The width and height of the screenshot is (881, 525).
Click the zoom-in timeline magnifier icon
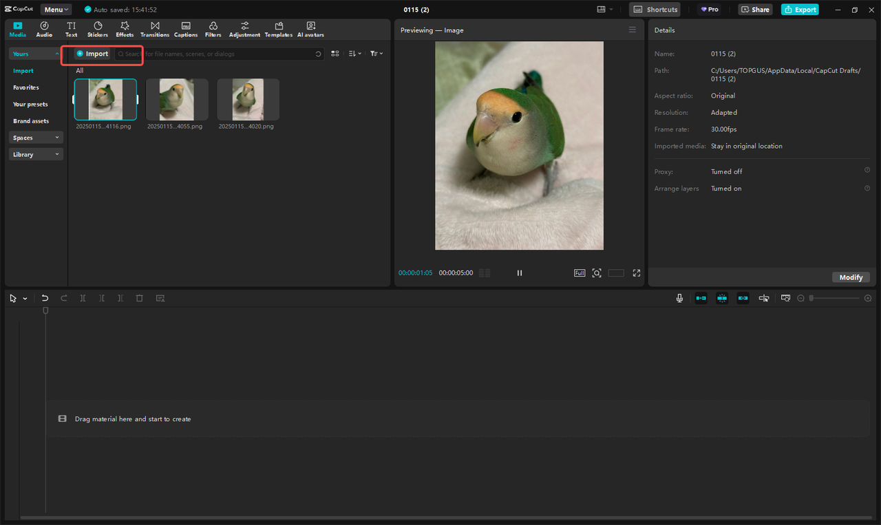(x=868, y=298)
